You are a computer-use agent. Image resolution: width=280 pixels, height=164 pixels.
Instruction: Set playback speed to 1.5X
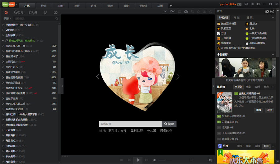coord(172,11)
